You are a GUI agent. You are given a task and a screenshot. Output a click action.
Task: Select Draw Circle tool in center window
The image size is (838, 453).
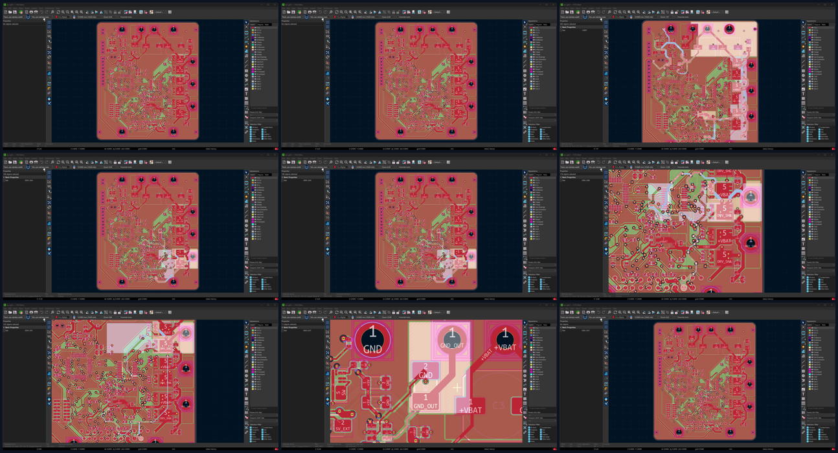(x=525, y=226)
